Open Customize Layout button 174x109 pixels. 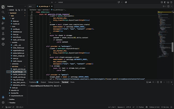pyautogui.click(x=162, y=2)
